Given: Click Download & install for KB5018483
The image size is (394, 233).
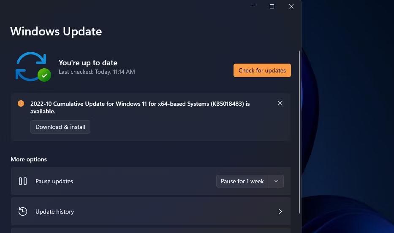Looking at the screenshot, I should [x=60, y=127].
